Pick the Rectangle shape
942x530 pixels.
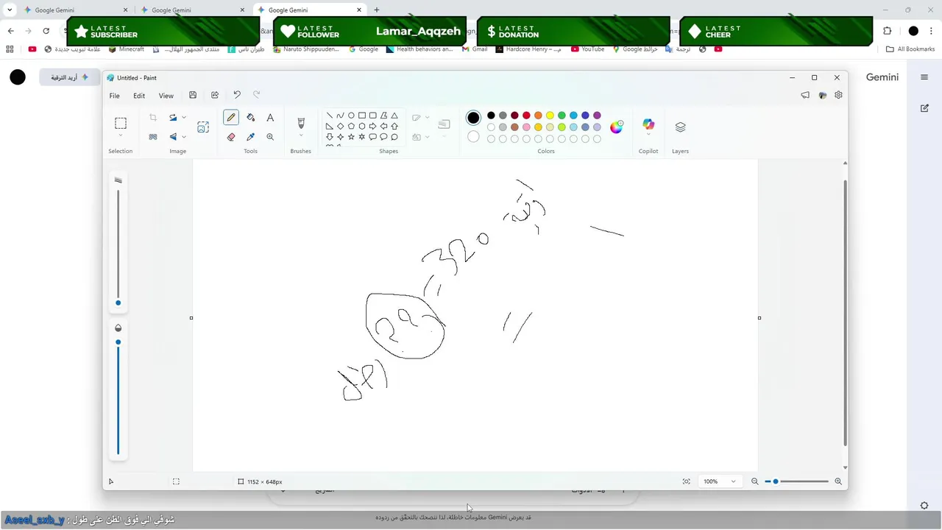(x=362, y=116)
